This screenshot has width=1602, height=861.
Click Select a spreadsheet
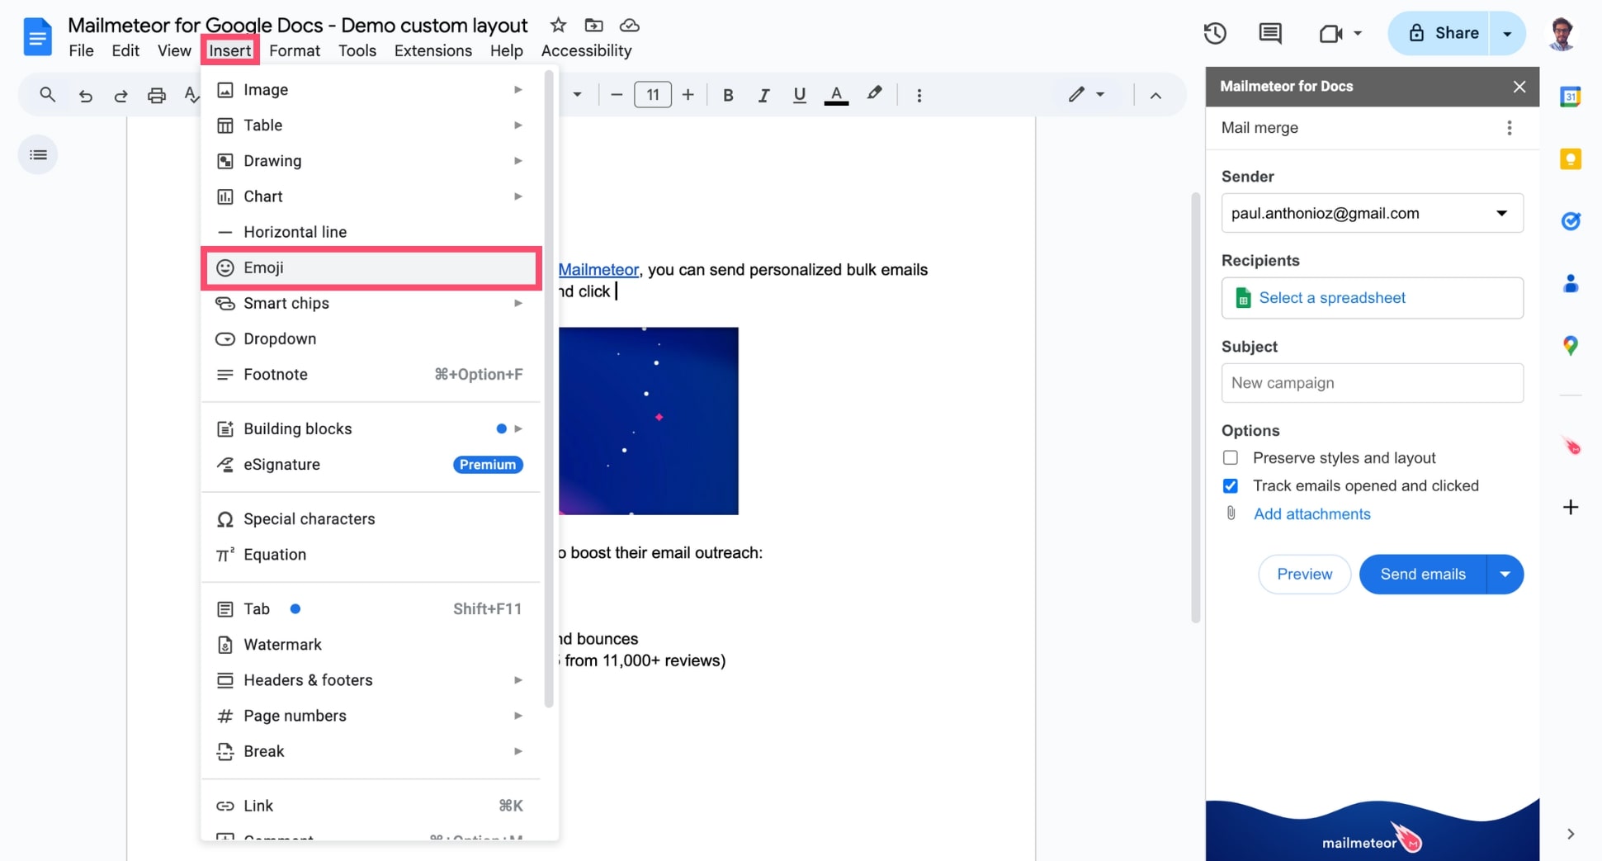click(1372, 298)
